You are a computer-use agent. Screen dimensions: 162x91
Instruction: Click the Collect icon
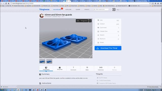(98, 24)
